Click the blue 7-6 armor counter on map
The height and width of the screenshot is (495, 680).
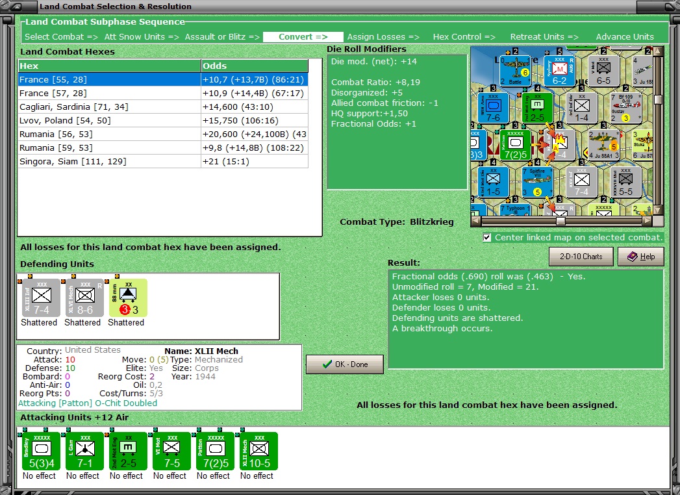click(493, 108)
